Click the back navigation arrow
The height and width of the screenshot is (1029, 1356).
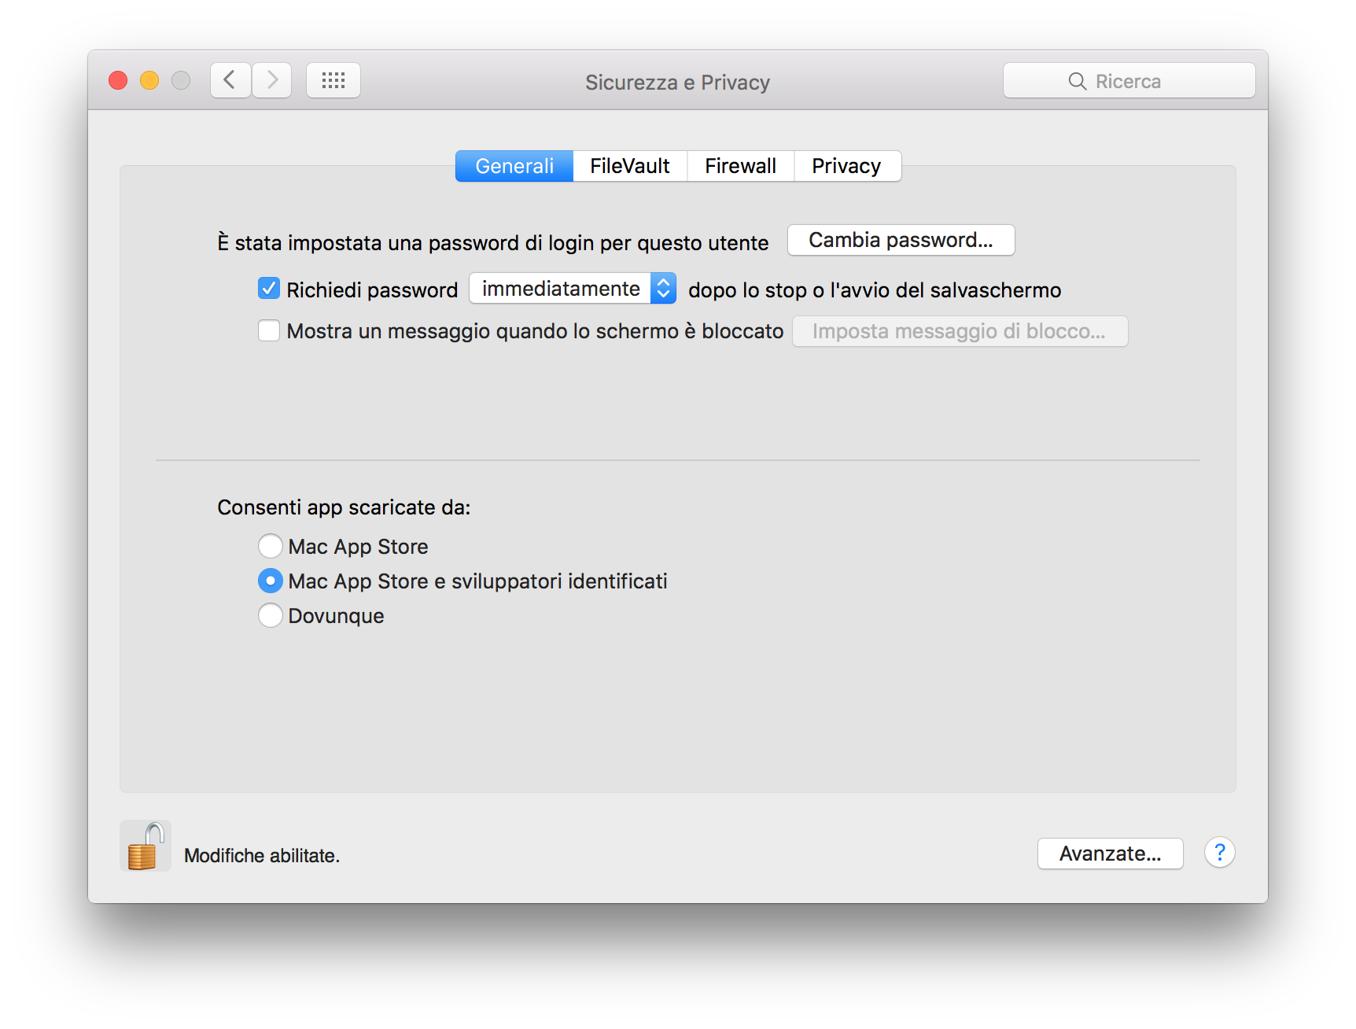[x=230, y=80]
